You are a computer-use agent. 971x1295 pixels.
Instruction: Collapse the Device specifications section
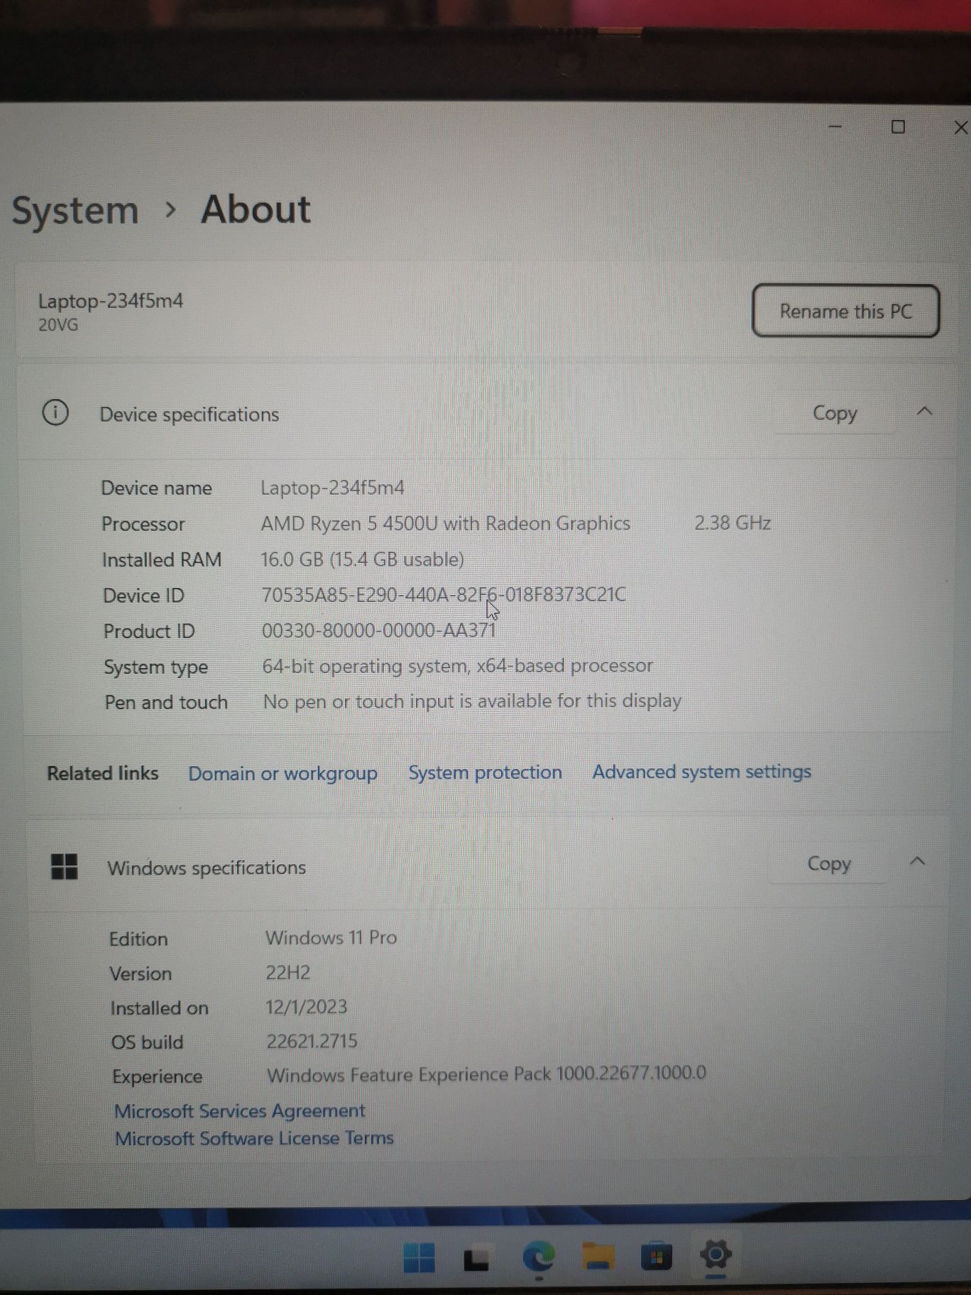coord(924,411)
